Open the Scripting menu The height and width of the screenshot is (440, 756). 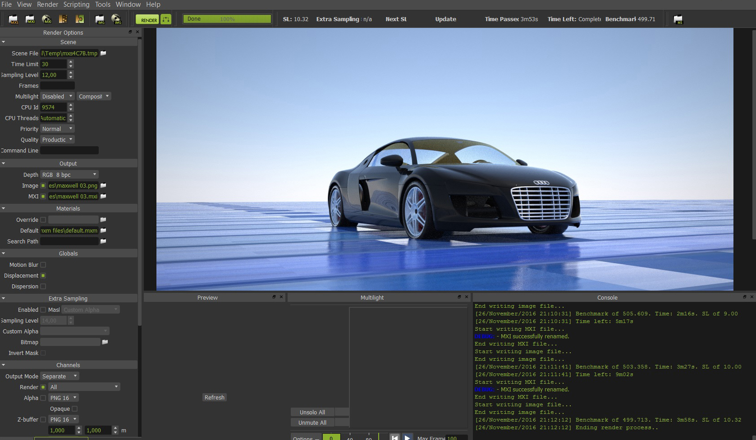point(76,4)
